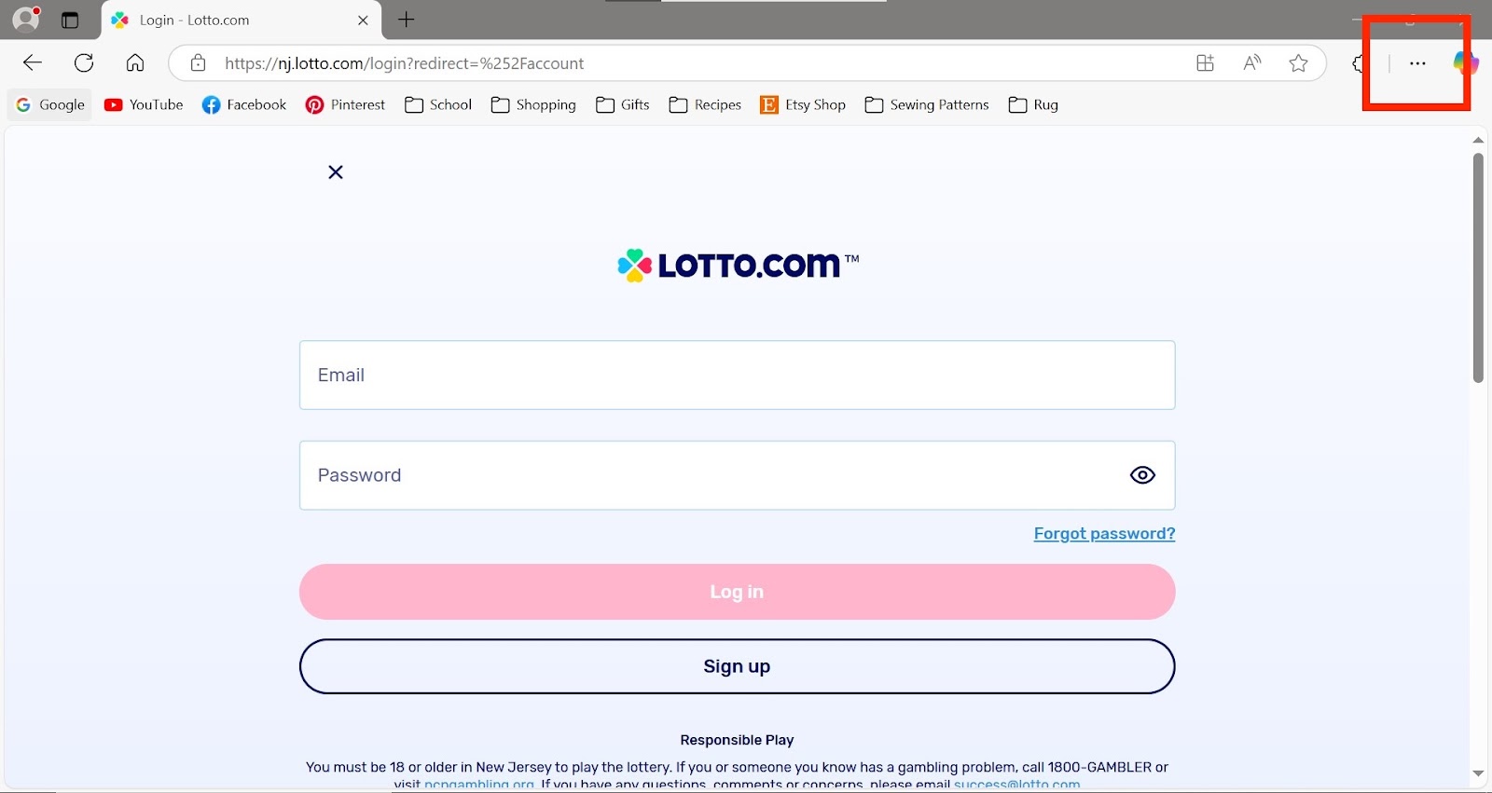View site information lock icon
The width and height of the screenshot is (1492, 793).
(198, 63)
